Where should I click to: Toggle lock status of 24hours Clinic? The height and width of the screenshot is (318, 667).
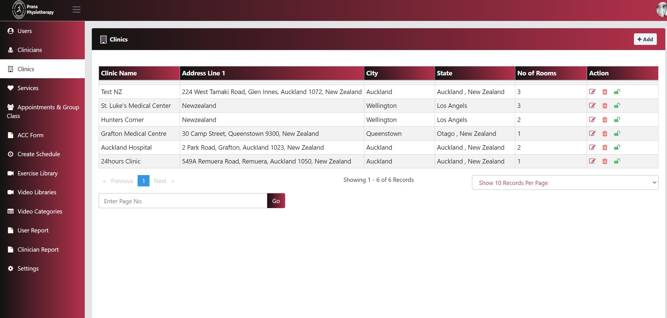tap(617, 161)
